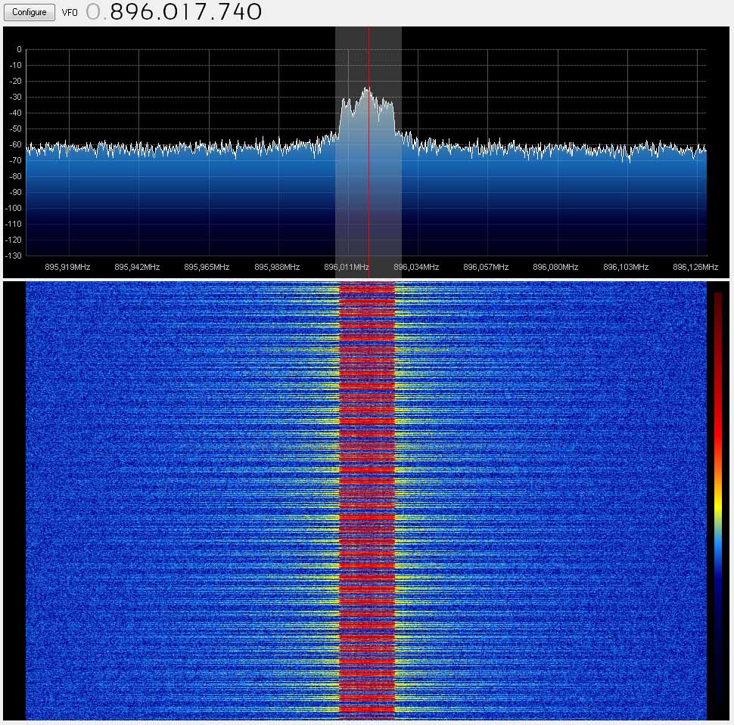Click the 896,126MHz frequency axis label
Viewport: 734px width, 725px height.
[695, 267]
